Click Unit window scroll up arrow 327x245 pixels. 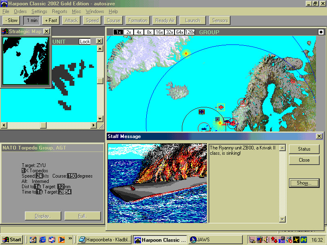[100, 49]
